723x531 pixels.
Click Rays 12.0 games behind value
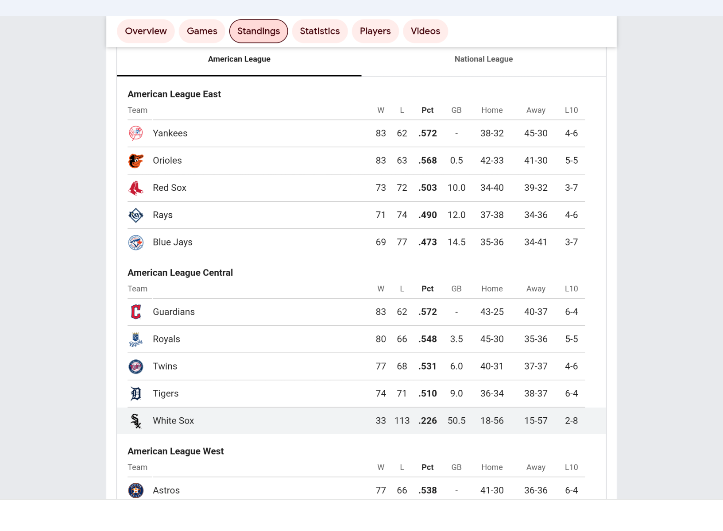pyautogui.click(x=456, y=215)
